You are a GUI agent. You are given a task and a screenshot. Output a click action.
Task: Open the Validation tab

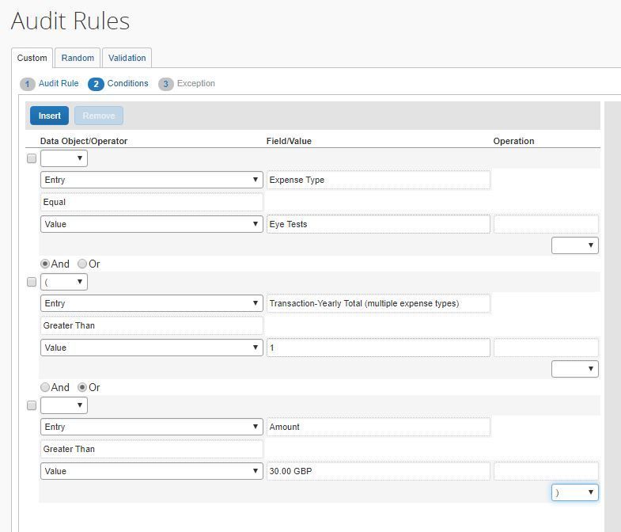click(x=127, y=58)
